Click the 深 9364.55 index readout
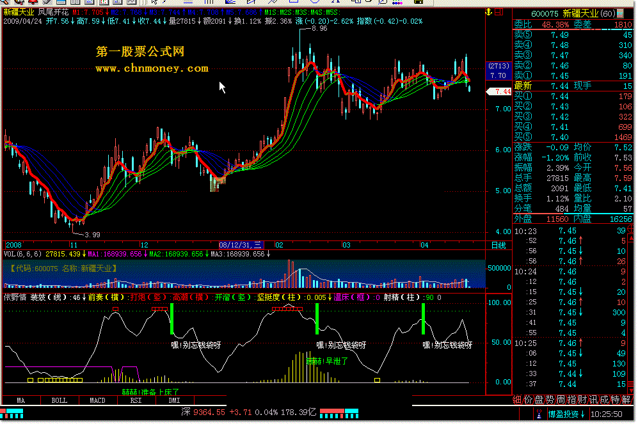 coord(203,412)
